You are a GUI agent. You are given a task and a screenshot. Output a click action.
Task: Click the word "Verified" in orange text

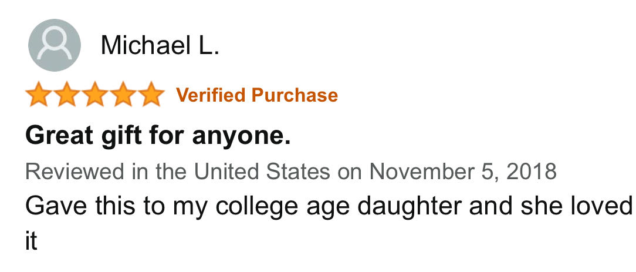[x=211, y=95]
